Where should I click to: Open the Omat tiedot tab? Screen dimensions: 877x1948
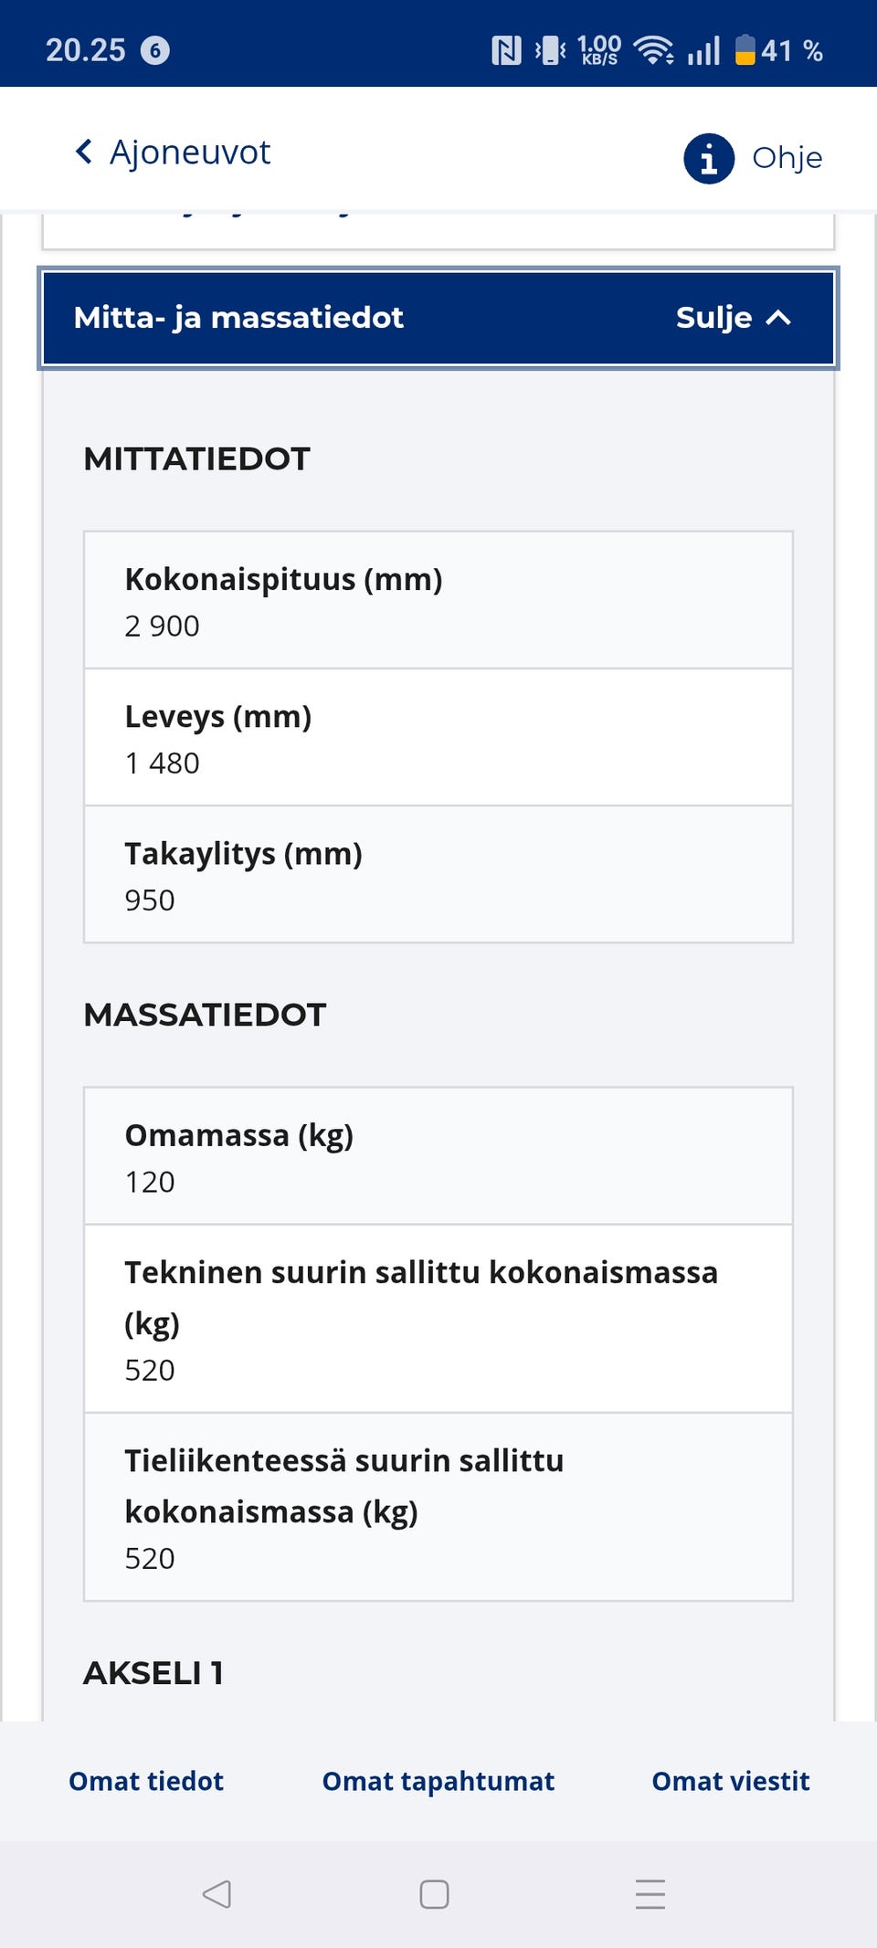point(146,1781)
